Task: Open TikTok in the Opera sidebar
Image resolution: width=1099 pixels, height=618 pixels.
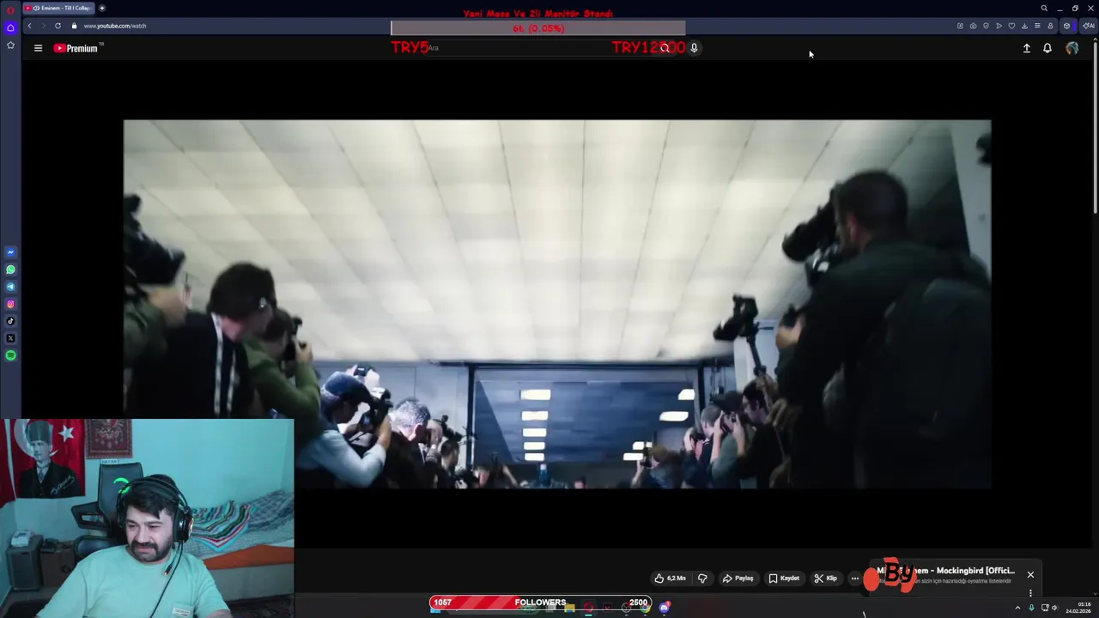Action: pos(10,321)
